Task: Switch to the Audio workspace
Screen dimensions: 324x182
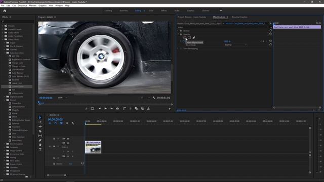Action: (177, 11)
